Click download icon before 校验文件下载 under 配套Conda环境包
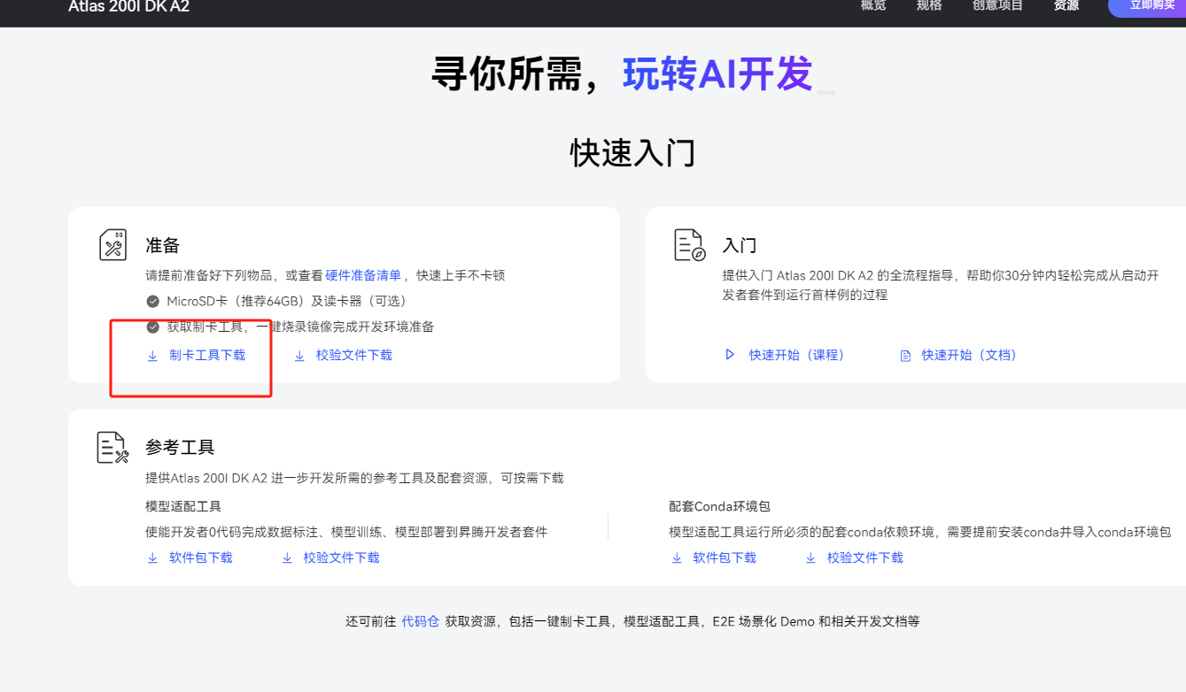This screenshot has height=692, width=1186. click(x=810, y=558)
